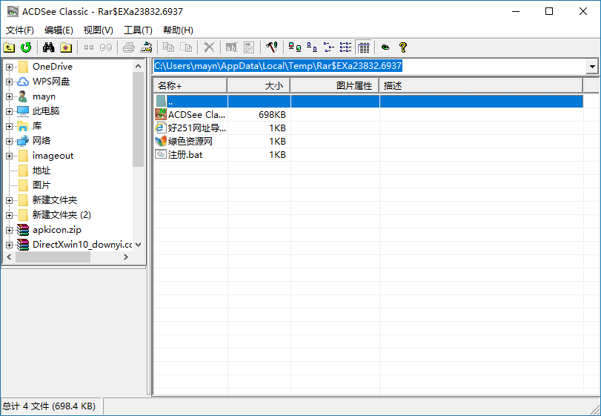
Task: Click the folder tree horizontal scrollbar
Action: coord(67,257)
